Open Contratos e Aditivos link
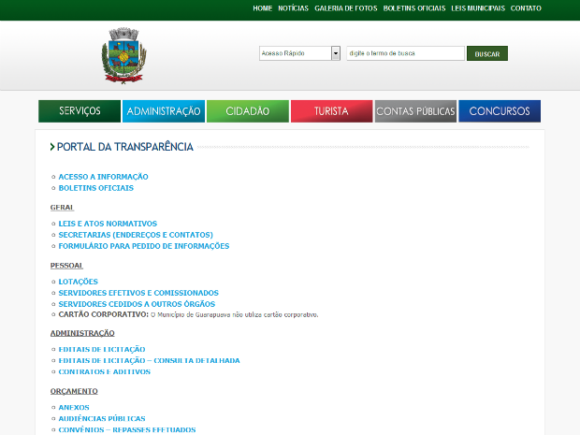 (104, 371)
